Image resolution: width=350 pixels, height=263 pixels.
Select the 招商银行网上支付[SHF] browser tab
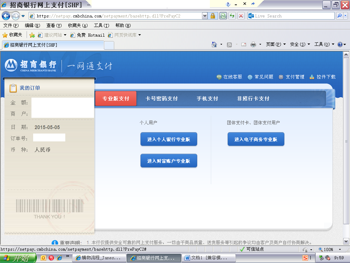coord(53,45)
